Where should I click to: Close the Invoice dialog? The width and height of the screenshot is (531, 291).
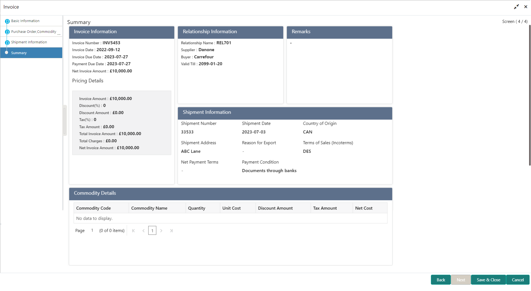526,7
